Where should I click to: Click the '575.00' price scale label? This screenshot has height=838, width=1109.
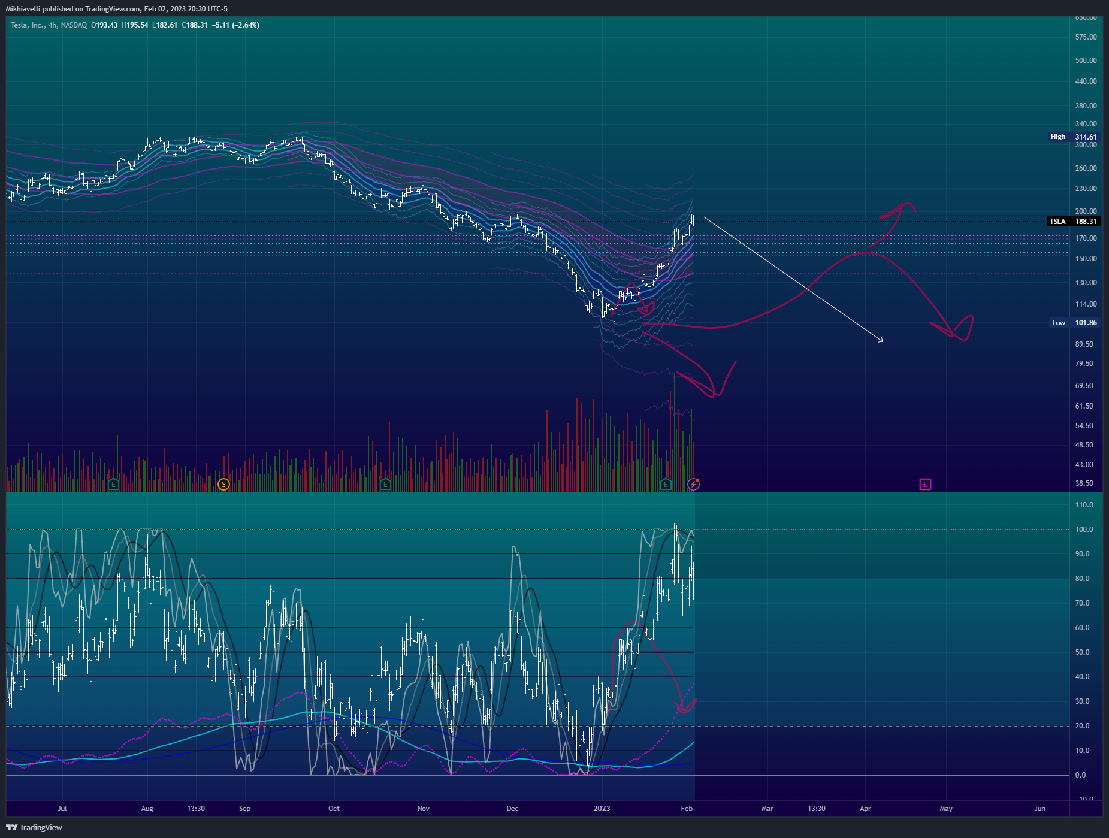click(1086, 37)
